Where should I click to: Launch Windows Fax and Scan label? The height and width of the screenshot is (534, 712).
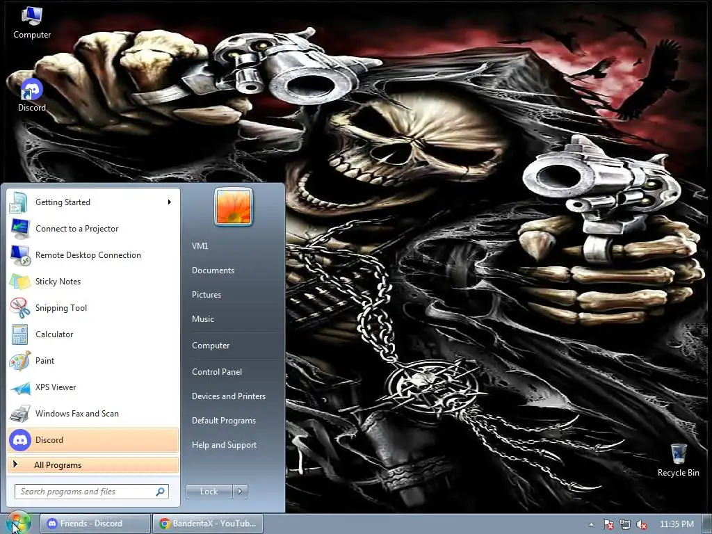(77, 414)
